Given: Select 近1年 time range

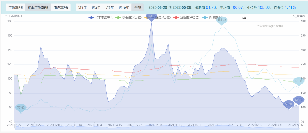Looking at the screenshot, I should [x=82, y=7].
